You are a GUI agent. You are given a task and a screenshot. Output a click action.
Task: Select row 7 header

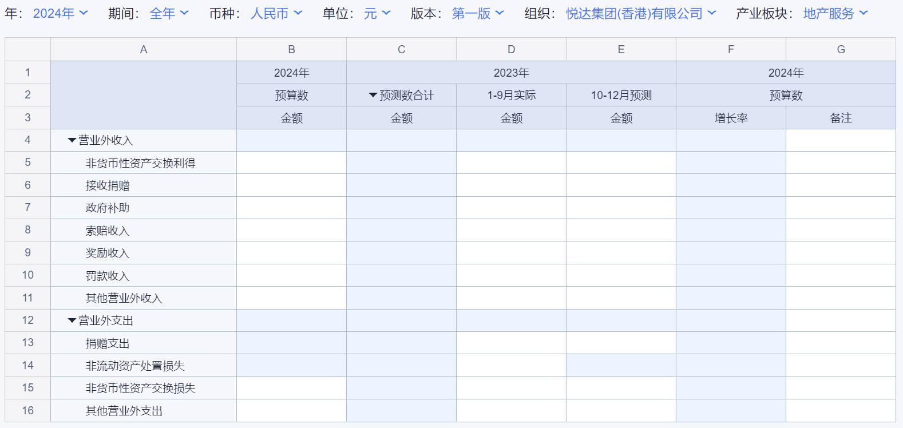27,208
